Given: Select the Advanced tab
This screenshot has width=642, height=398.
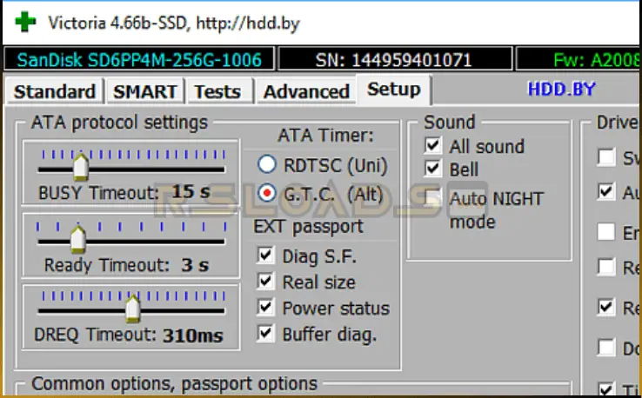Looking at the screenshot, I should coord(306,91).
